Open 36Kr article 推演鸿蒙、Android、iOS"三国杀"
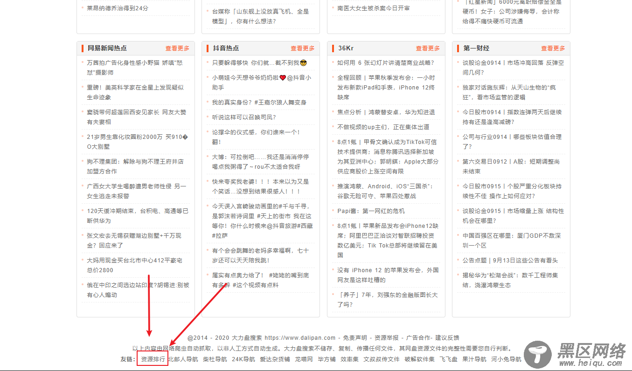The width and height of the screenshot is (632, 371). point(385,191)
